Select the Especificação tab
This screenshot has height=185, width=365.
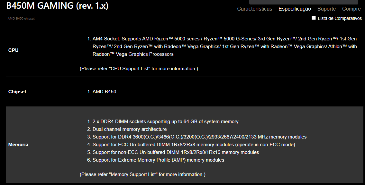click(x=295, y=9)
